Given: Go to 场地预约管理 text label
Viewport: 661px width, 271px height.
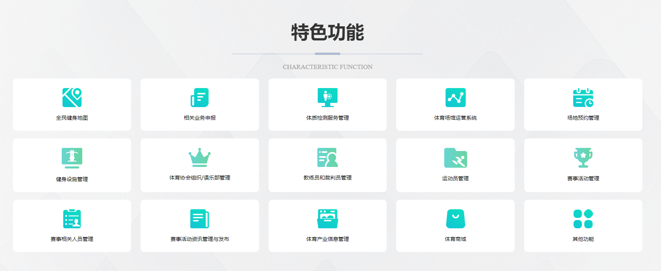Looking at the screenshot, I should pyautogui.click(x=583, y=118).
